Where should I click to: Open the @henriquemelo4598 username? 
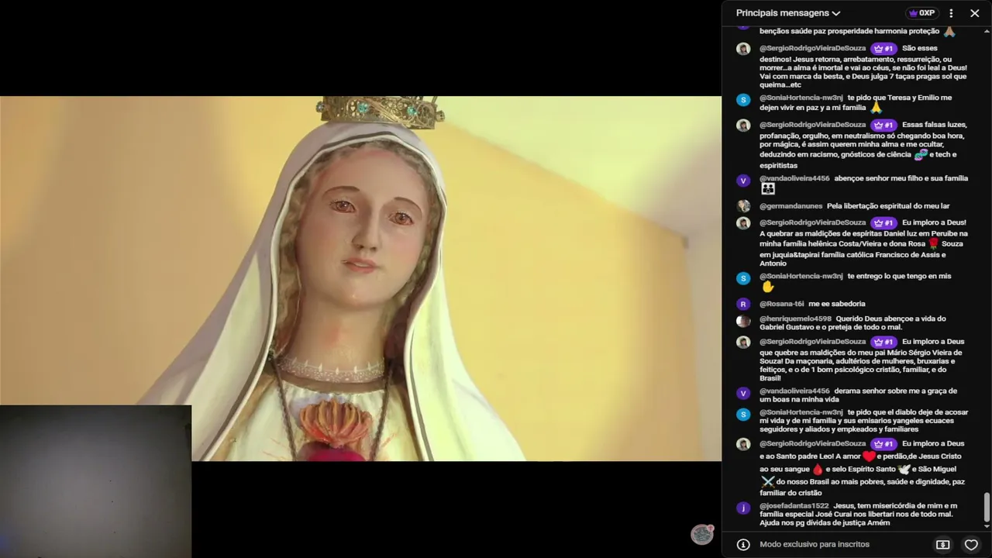click(795, 319)
